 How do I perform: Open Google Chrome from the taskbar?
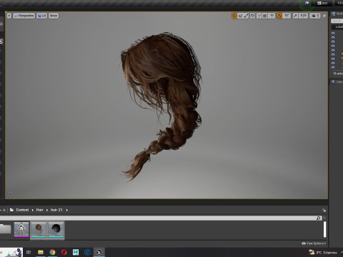tap(52, 252)
